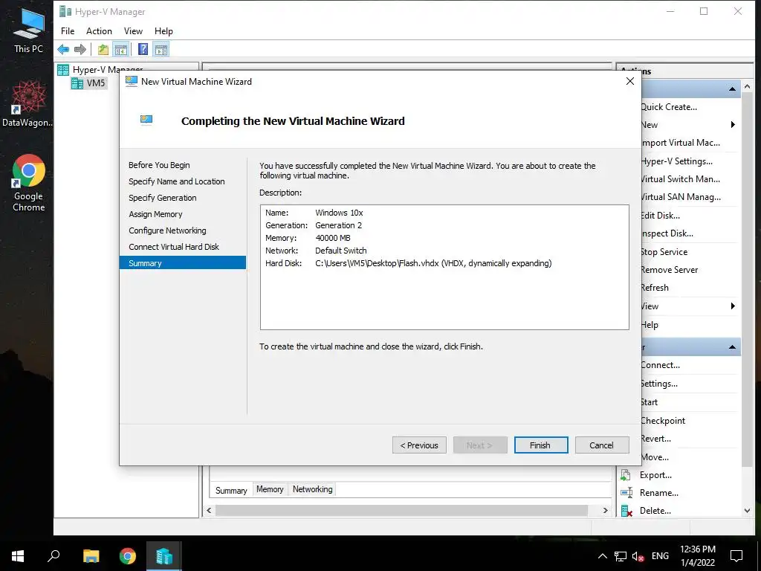
Task: Expand the New submenu arrow in Actions
Action: tap(733, 125)
